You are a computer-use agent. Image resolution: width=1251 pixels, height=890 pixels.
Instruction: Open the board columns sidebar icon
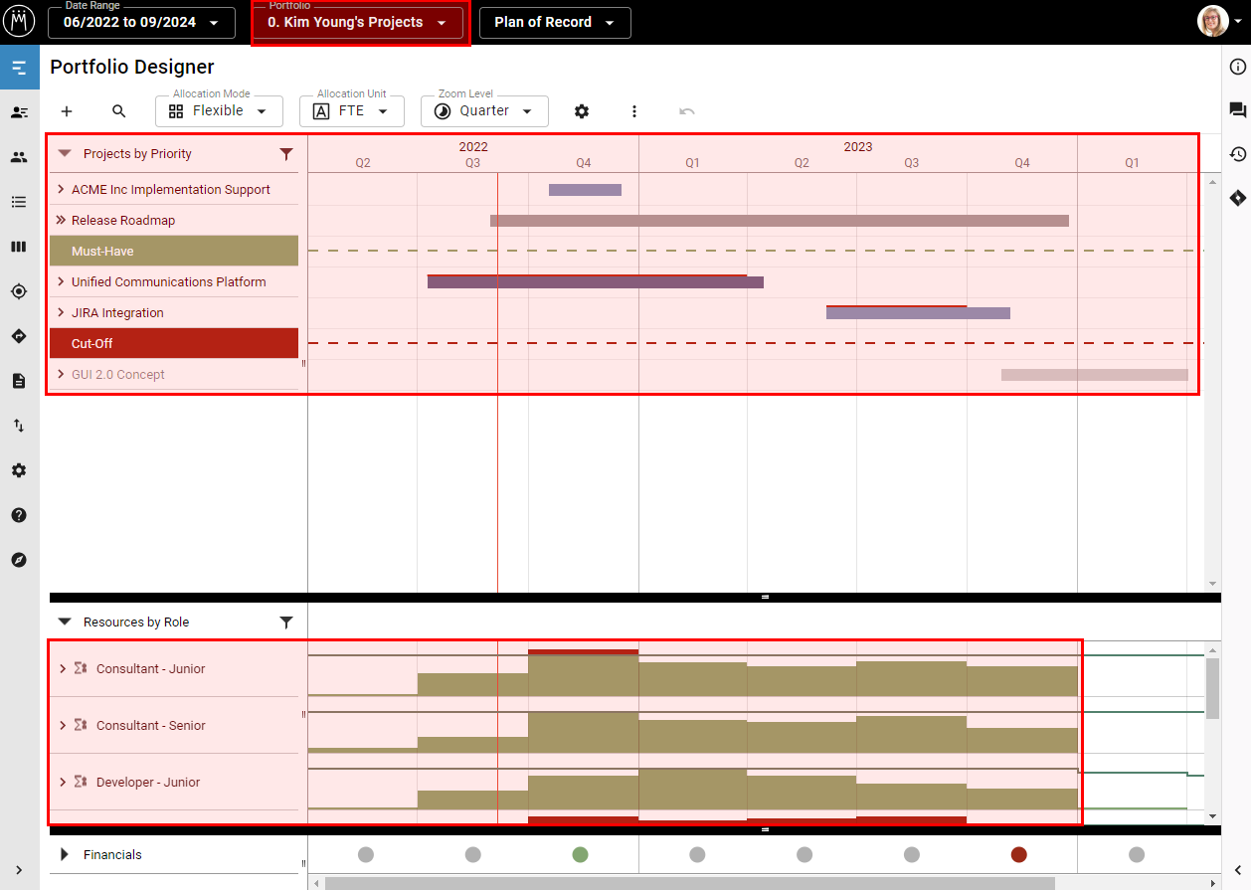tap(19, 247)
